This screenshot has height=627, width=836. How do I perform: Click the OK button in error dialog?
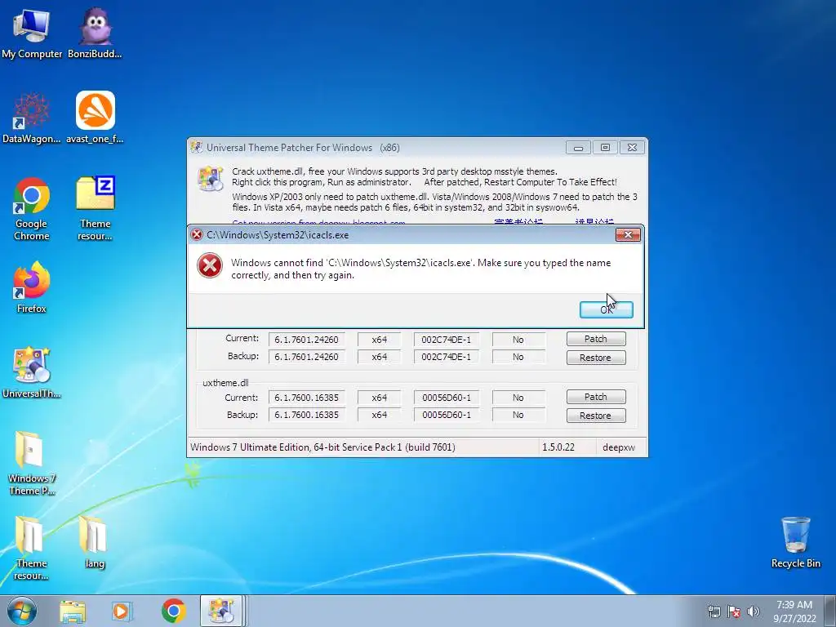(x=607, y=309)
